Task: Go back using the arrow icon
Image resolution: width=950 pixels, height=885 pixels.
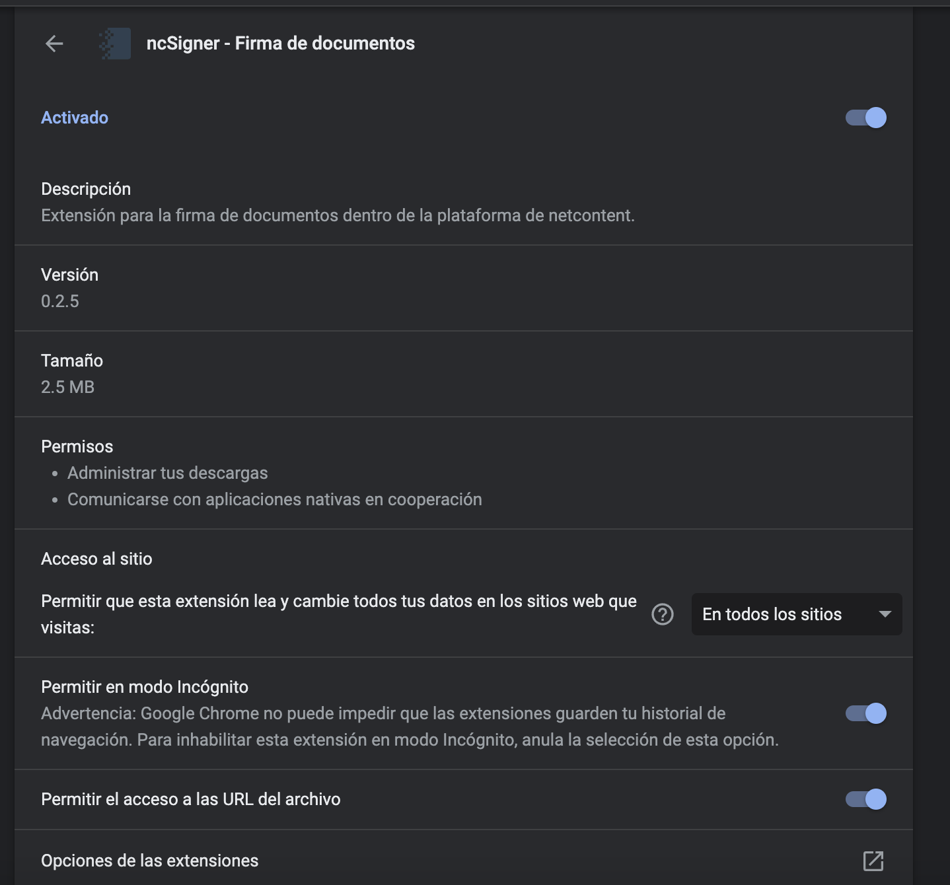Action: click(x=54, y=44)
